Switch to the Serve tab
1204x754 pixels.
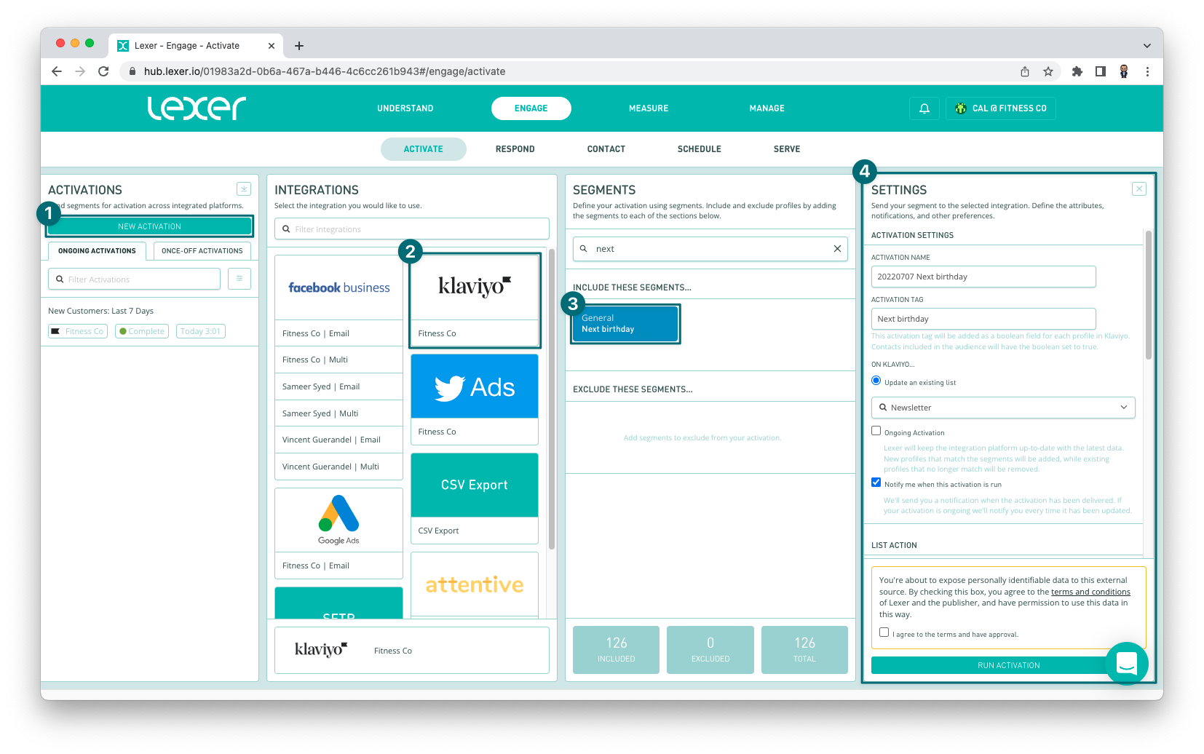point(787,149)
